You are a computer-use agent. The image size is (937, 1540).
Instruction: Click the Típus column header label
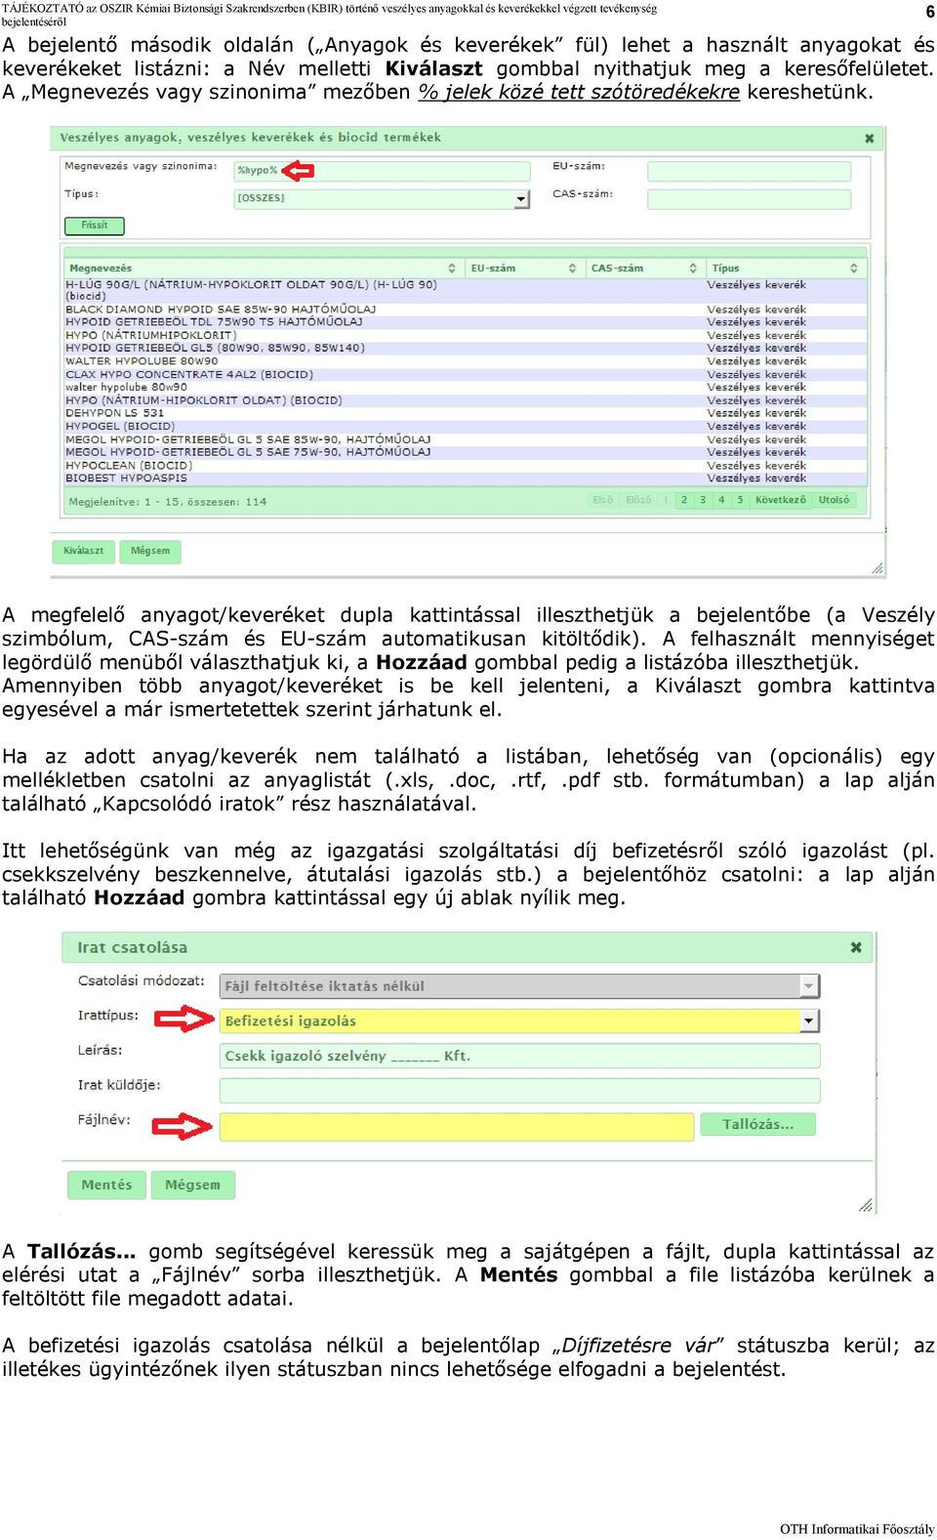pos(725,269)
